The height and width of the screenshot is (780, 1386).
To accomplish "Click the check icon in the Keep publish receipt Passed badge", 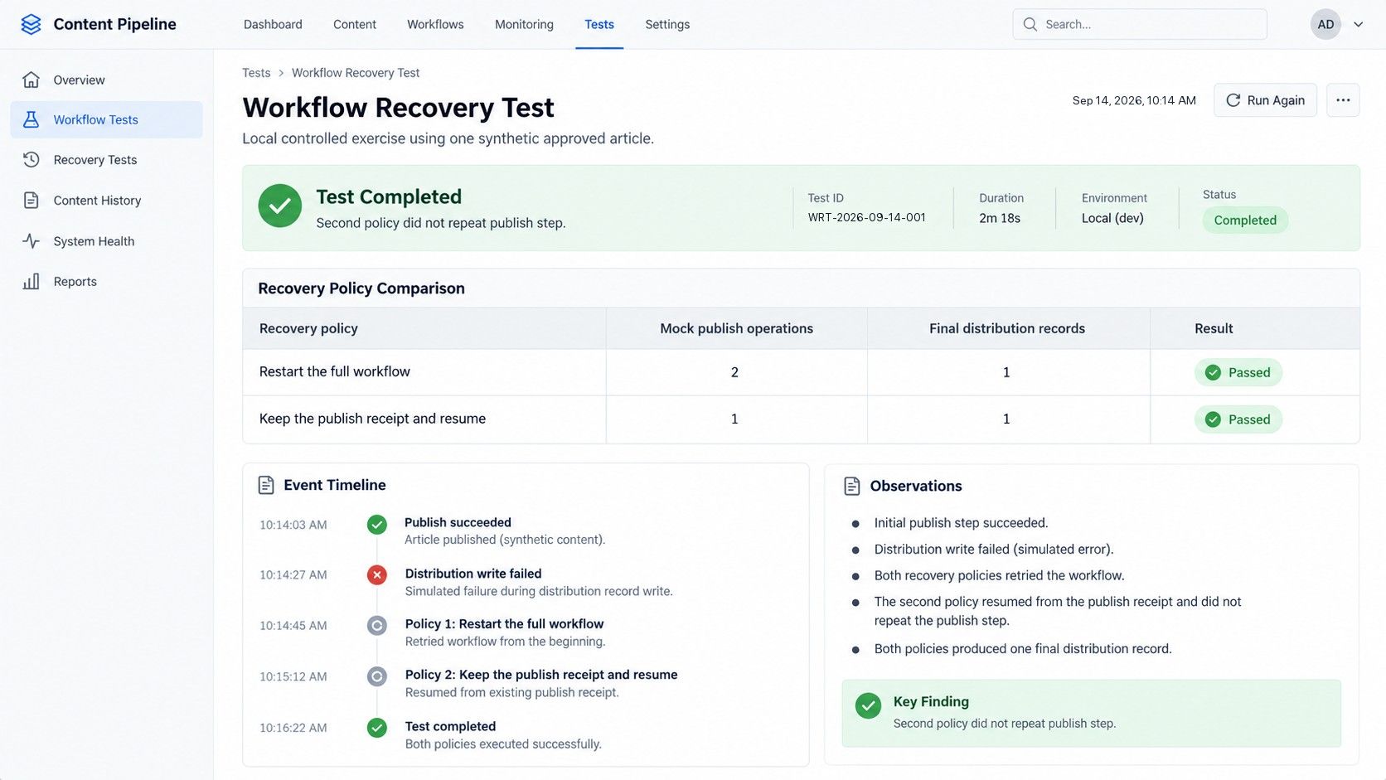I will coord(1213,419).
